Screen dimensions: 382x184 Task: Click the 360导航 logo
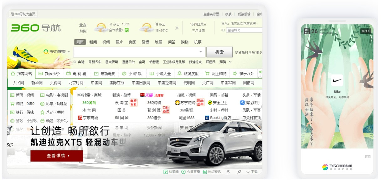coord(36,28)
